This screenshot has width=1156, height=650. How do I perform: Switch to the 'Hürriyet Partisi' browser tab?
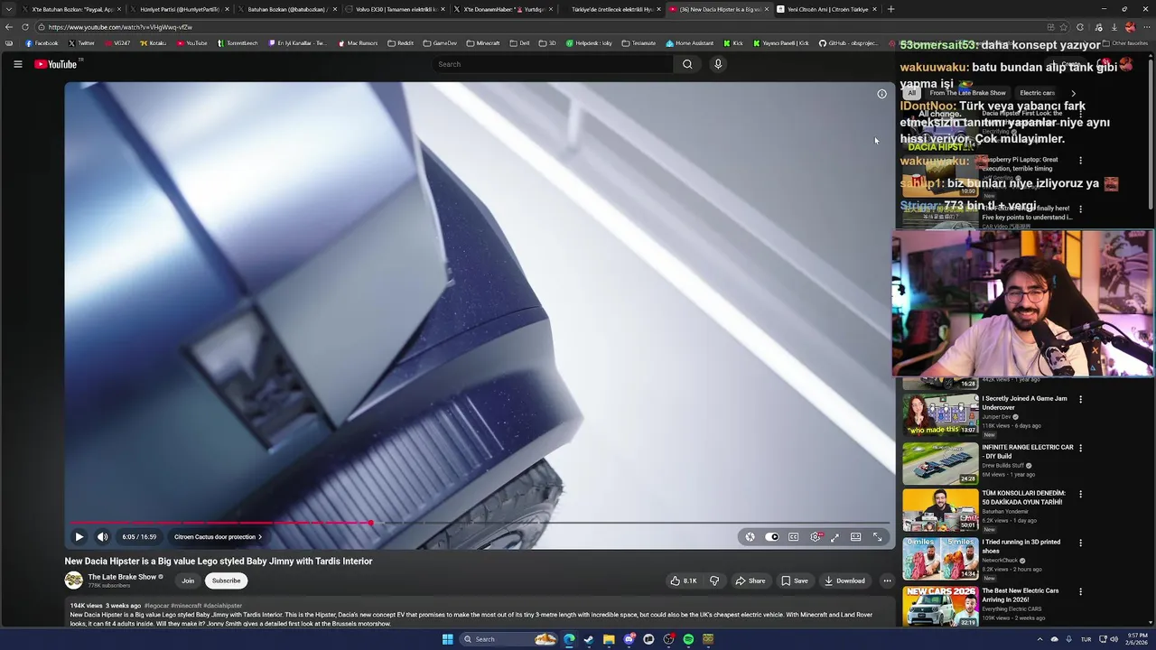[x=178, y=9]
